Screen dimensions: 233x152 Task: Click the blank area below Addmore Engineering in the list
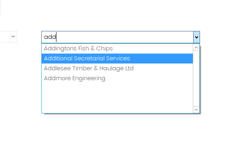point(117,98)
